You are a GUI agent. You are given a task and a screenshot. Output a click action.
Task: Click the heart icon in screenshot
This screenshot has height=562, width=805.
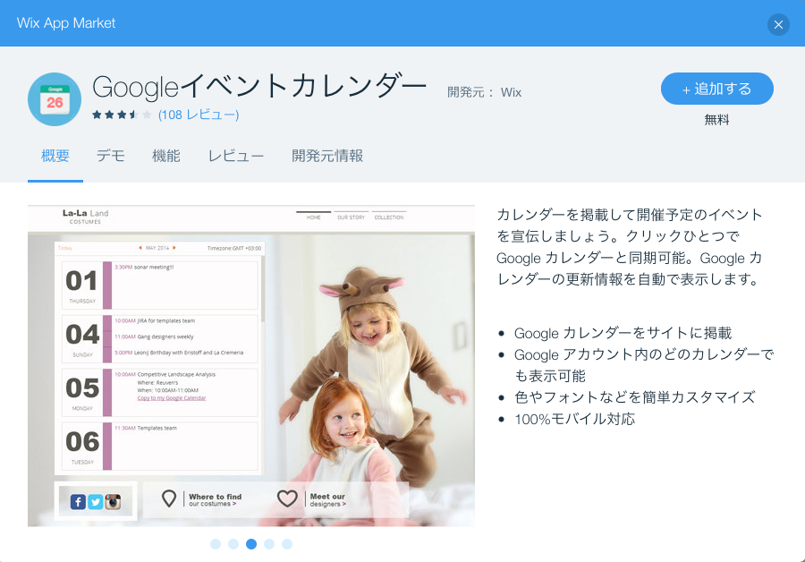click(287, 498)
